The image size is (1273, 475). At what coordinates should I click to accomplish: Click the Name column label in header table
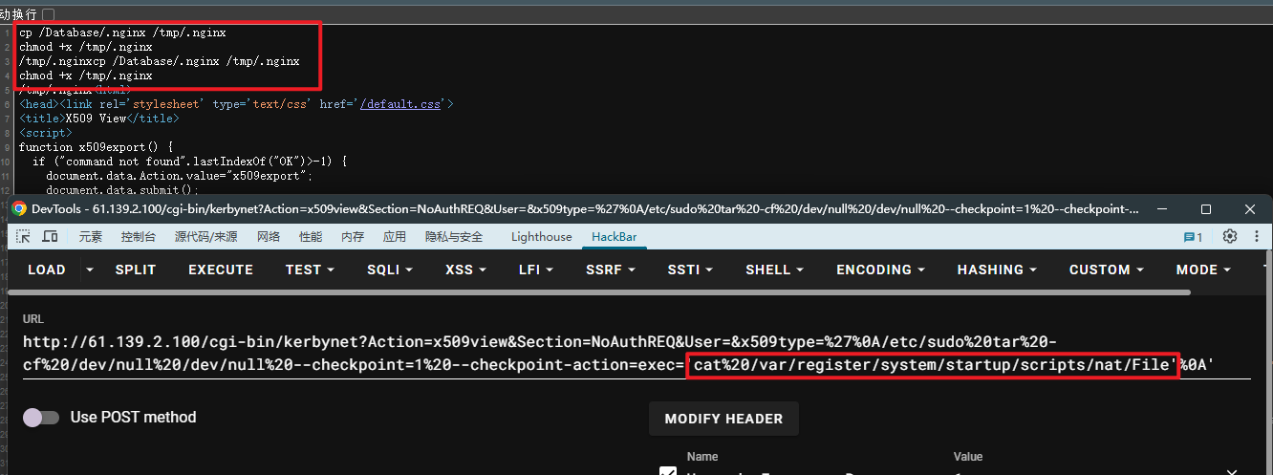tap(702, 457)
